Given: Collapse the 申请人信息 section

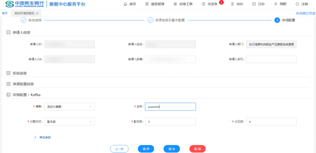Looking at the screenshot, I should click(8, 32).
